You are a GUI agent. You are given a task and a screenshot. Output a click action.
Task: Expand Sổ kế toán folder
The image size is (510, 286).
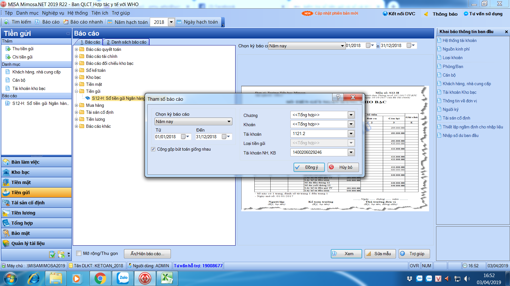pos(76,70)
